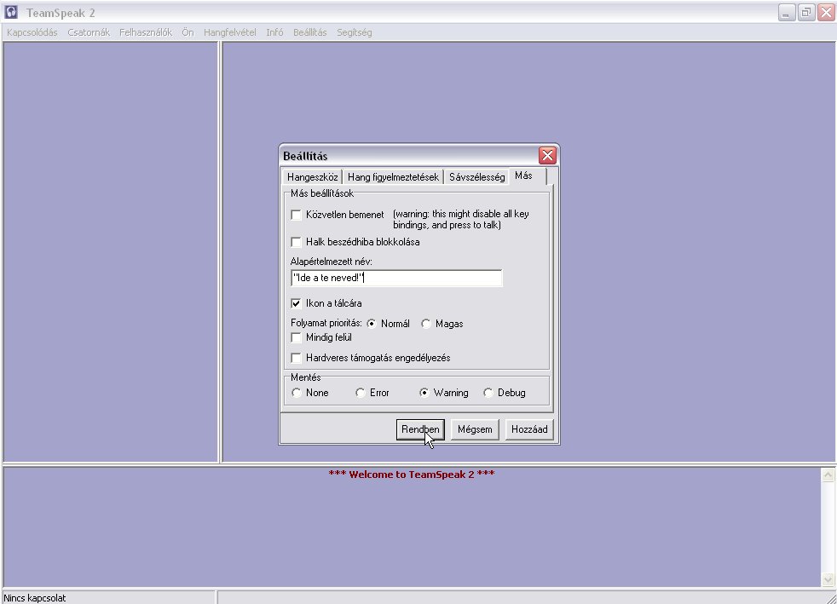Choose the Error logging option

[361, 393]
